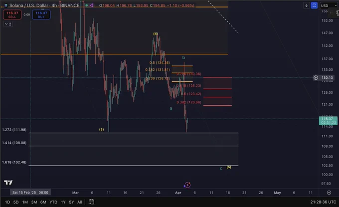Viewport: 339px width, 207px height.
Task: Select the 3M time range
Action: 34,202
